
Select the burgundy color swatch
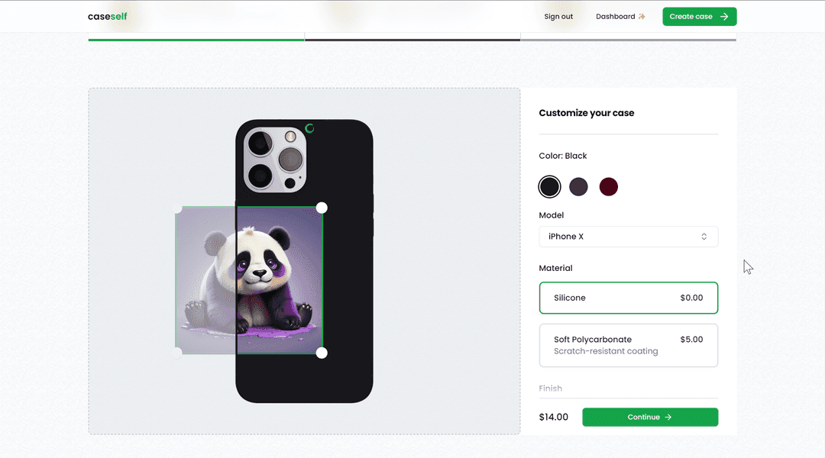(x=608, y=187)
